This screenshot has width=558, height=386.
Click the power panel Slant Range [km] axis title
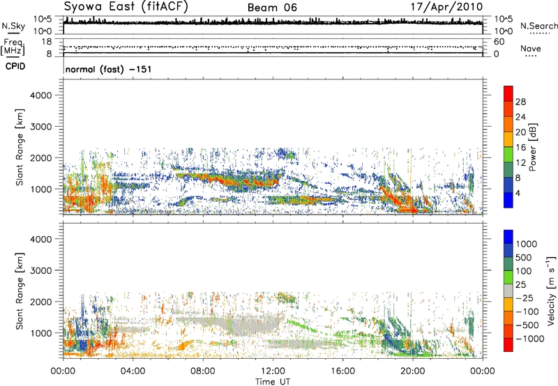(x=20, y=147)
